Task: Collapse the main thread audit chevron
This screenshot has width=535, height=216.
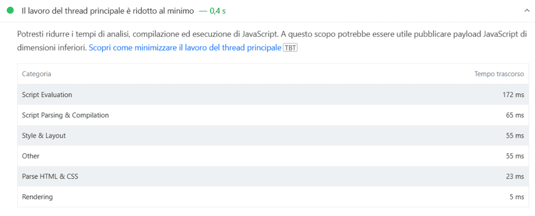Action: click(x=525, y=10)
